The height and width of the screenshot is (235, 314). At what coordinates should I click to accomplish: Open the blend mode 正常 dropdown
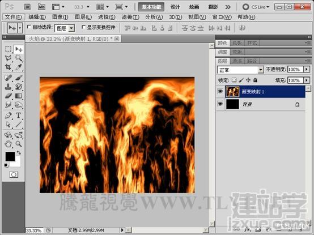(240, 70)
